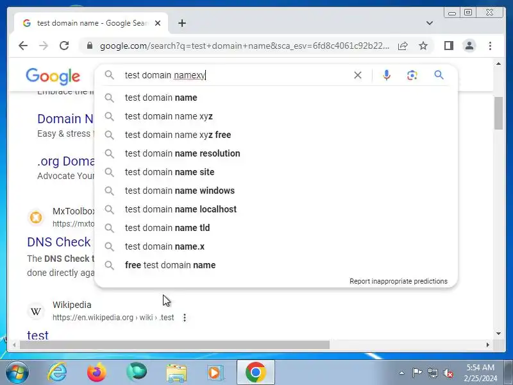Show hidden tray icons arrow
This screenshot has width=513, height=385.
[x=402, y=373]
